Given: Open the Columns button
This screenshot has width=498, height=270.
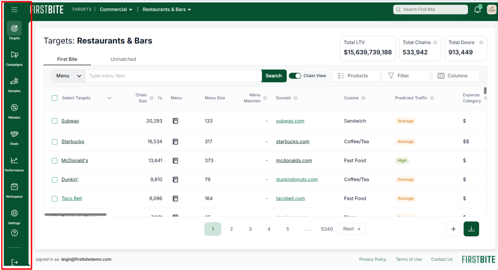Looking at the screenshot, I should click(x=456, y=76).
